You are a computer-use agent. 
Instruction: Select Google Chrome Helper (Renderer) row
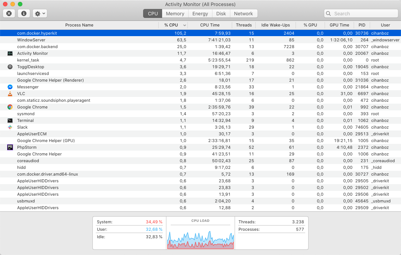pos(200,80)
